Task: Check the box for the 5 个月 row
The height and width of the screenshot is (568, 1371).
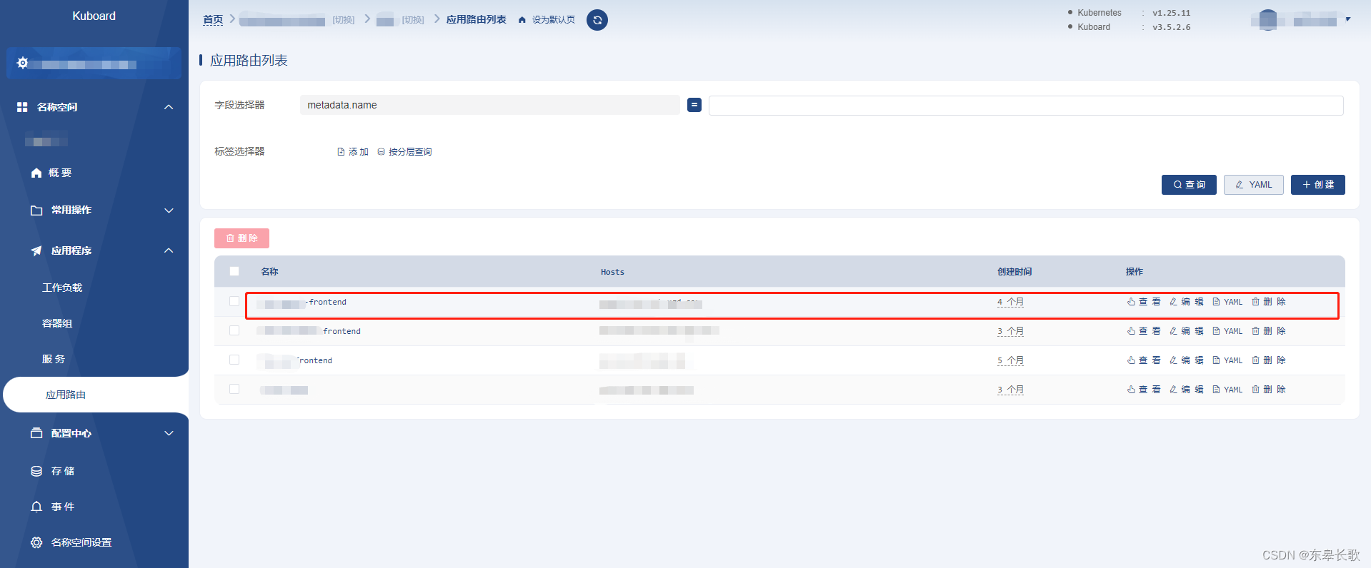Action: 234,360
